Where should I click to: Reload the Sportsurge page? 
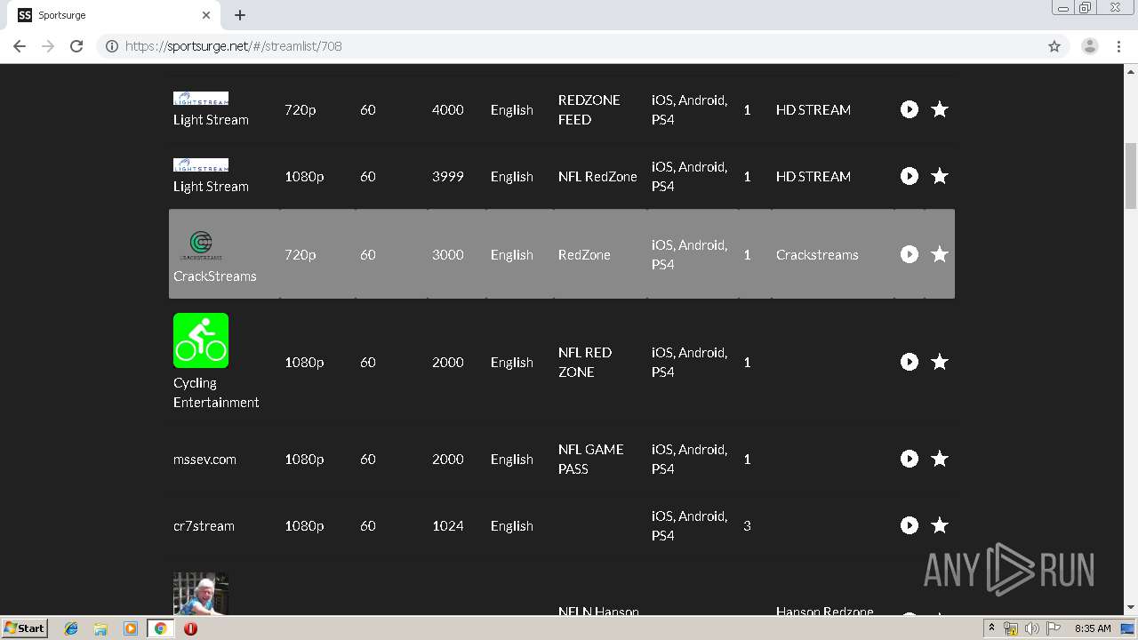[76, 46]
